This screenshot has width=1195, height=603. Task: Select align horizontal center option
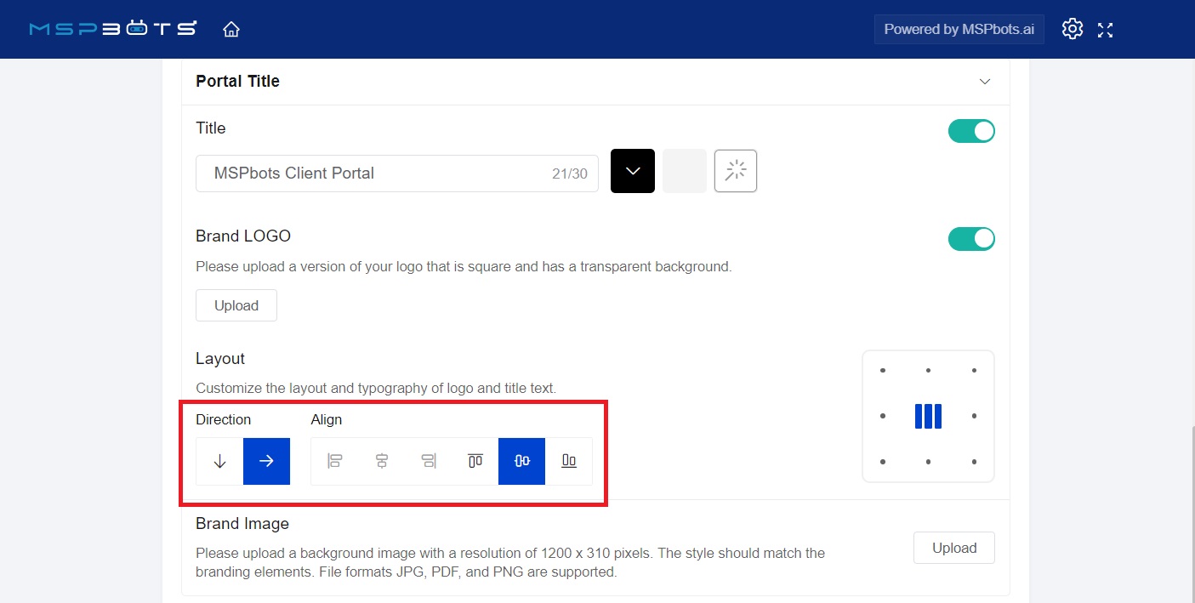382,461
